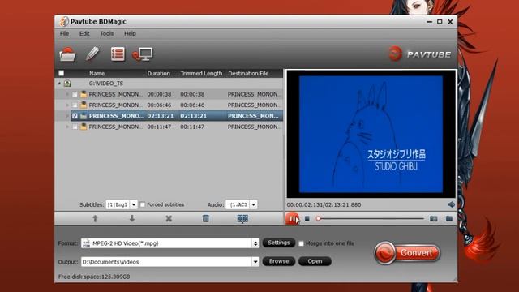The width and height of the screenshot is (519, 292).
Task: Click the Studio Ghibli preview video
Action: click(371, 134)
